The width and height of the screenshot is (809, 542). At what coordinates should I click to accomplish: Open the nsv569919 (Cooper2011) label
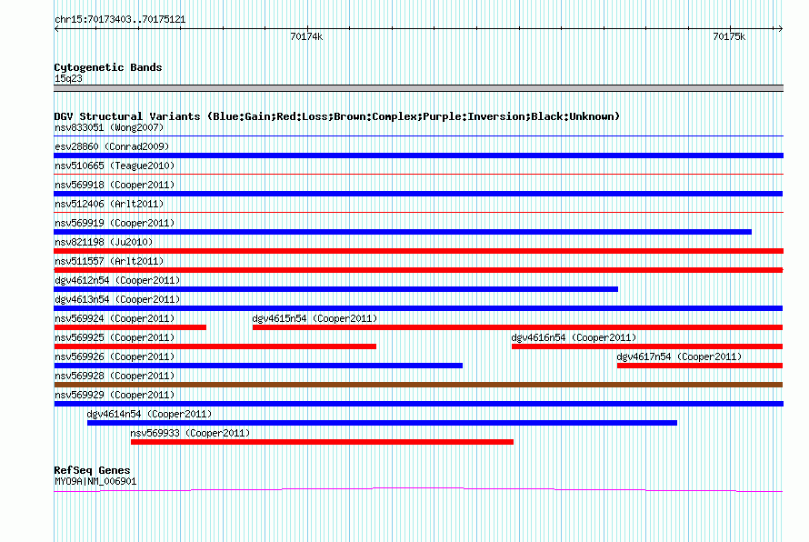[x=115, y=223]
